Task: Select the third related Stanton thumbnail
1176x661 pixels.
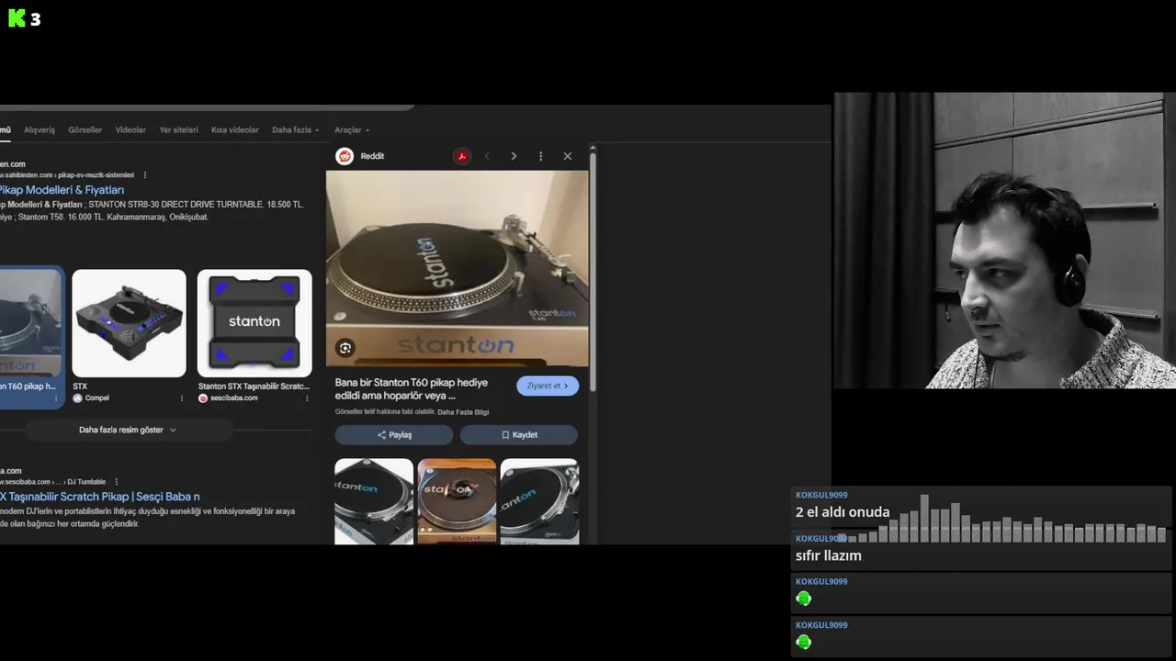Action: [x=539, y=501]
